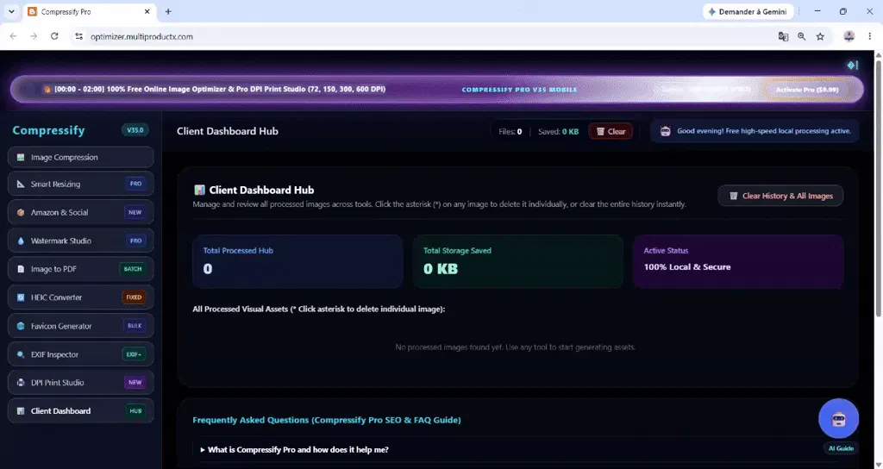Image resolution: width=883 pixels, height=469 pixels.
Task: Open HEIC Converter from the sidebar
Action: [80, 297]
